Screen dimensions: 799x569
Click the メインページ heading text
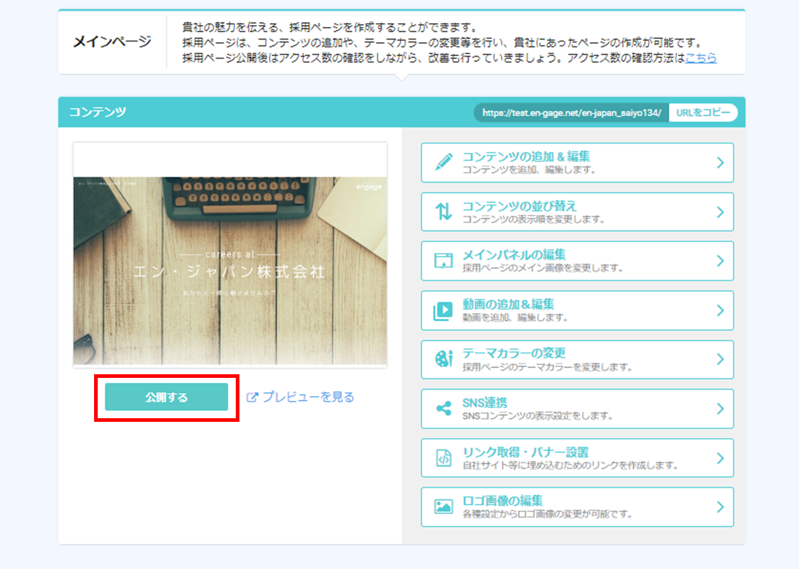(112, 42)
